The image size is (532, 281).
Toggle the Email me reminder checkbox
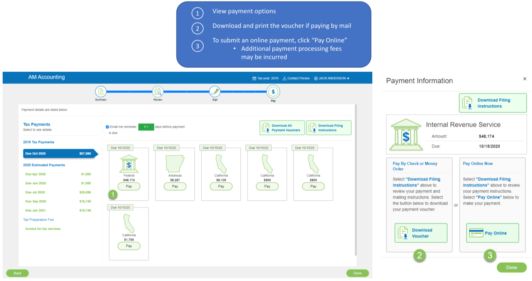[x=107, y=127]
